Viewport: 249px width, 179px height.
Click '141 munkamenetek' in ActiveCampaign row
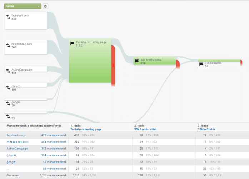click(x=54, y=149)
